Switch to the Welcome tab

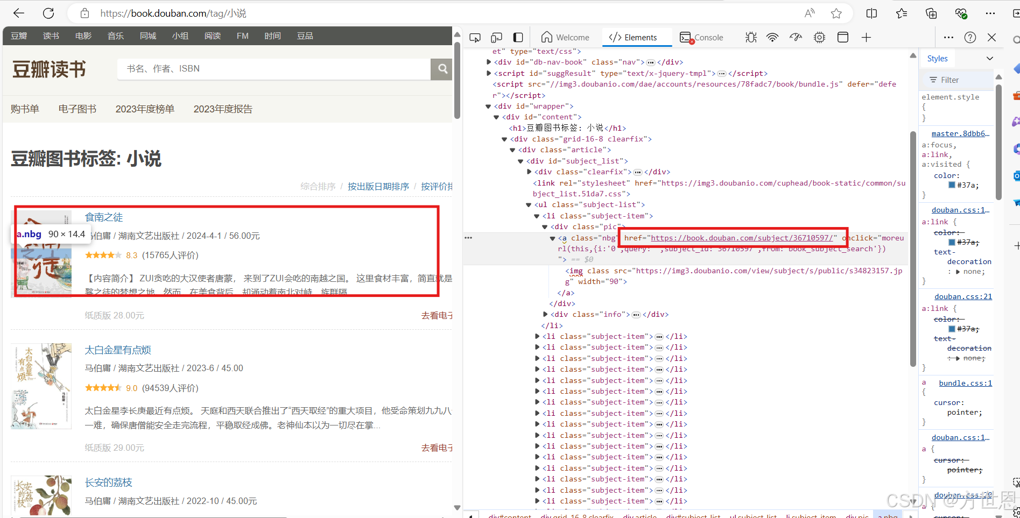coord(565,38)
